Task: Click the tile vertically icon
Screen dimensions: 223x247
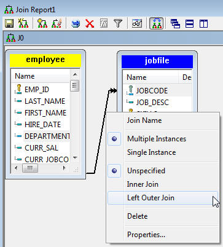Action: [x=203, y=24]
